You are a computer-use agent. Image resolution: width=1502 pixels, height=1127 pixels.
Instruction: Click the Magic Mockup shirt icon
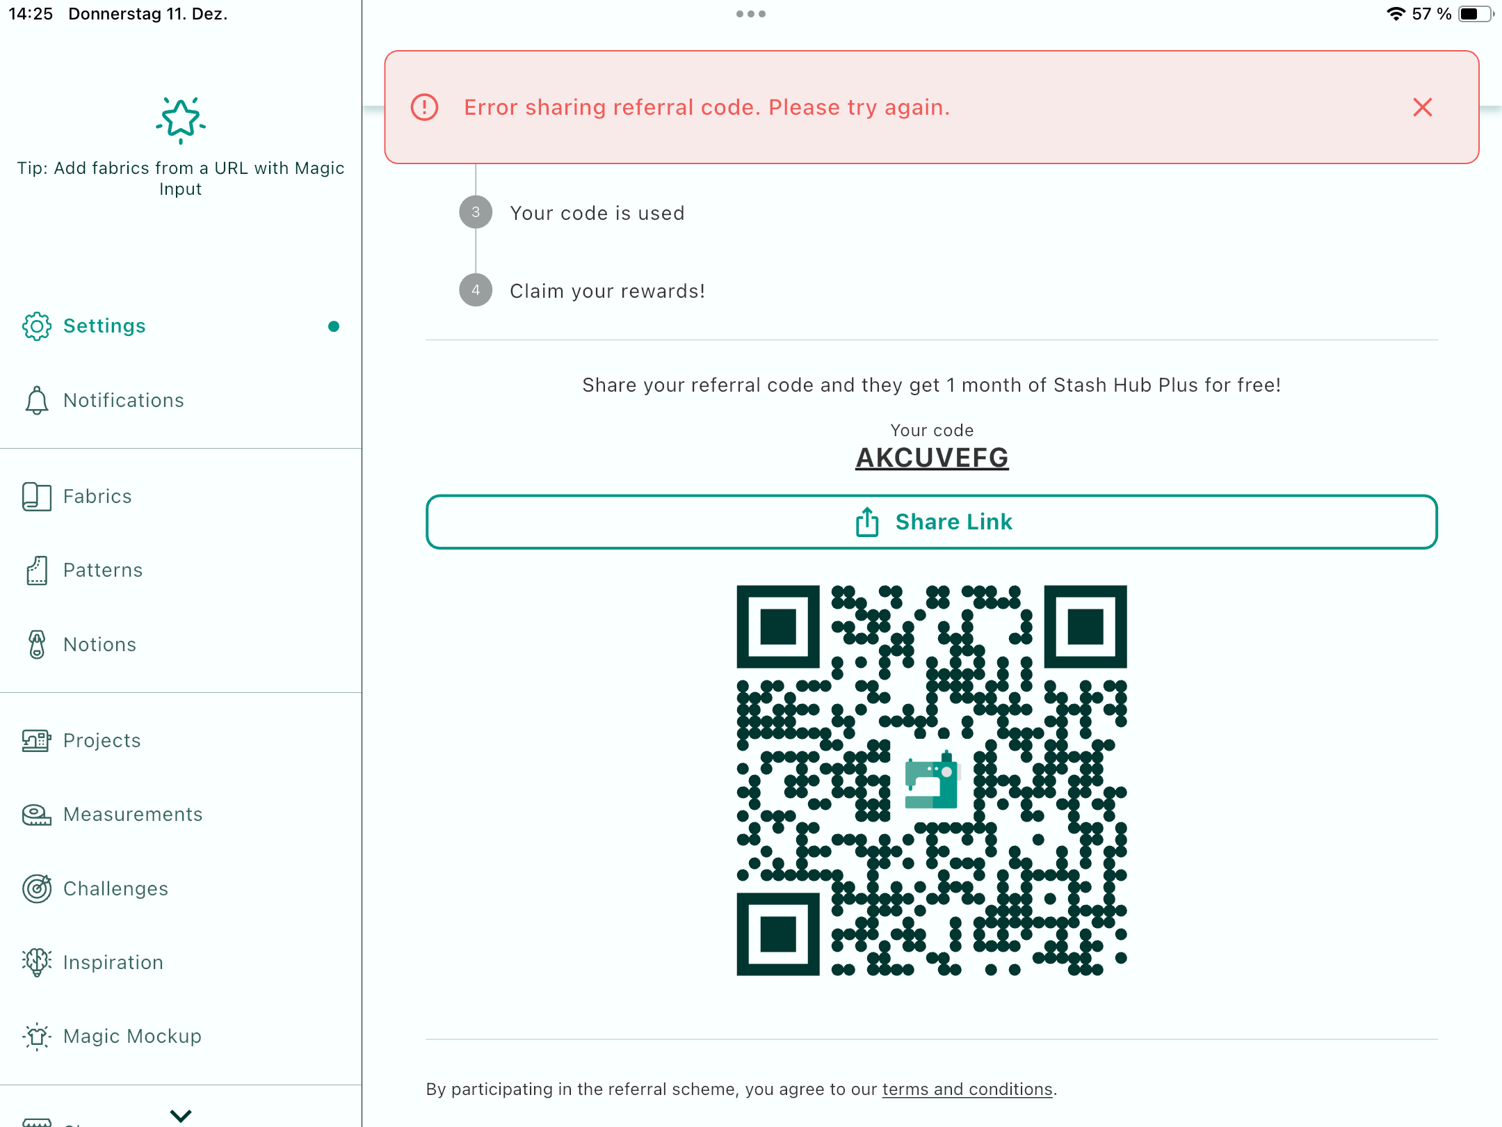[x=36, y=1037]
